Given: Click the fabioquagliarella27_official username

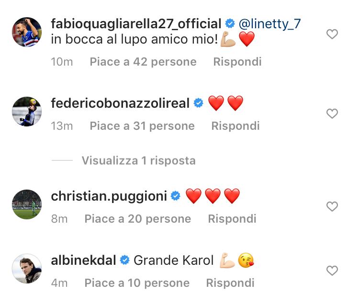Looking at the screenshot, I should click(x=136, y=23).
